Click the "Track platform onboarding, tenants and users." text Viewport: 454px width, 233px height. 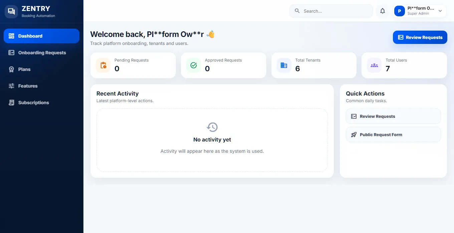pos(139,43)
